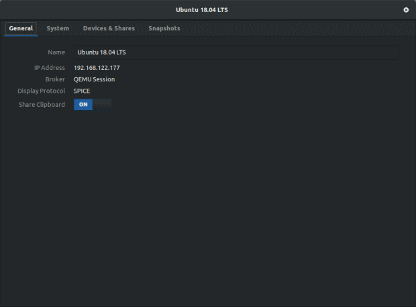Click the Share Clipboard label
416x307 pixels.
[42, 105]
